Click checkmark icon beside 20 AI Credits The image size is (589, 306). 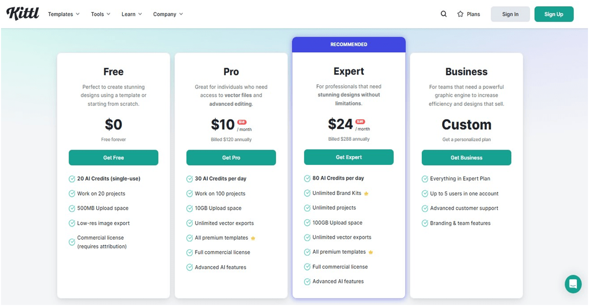click(x=72, y=179)
